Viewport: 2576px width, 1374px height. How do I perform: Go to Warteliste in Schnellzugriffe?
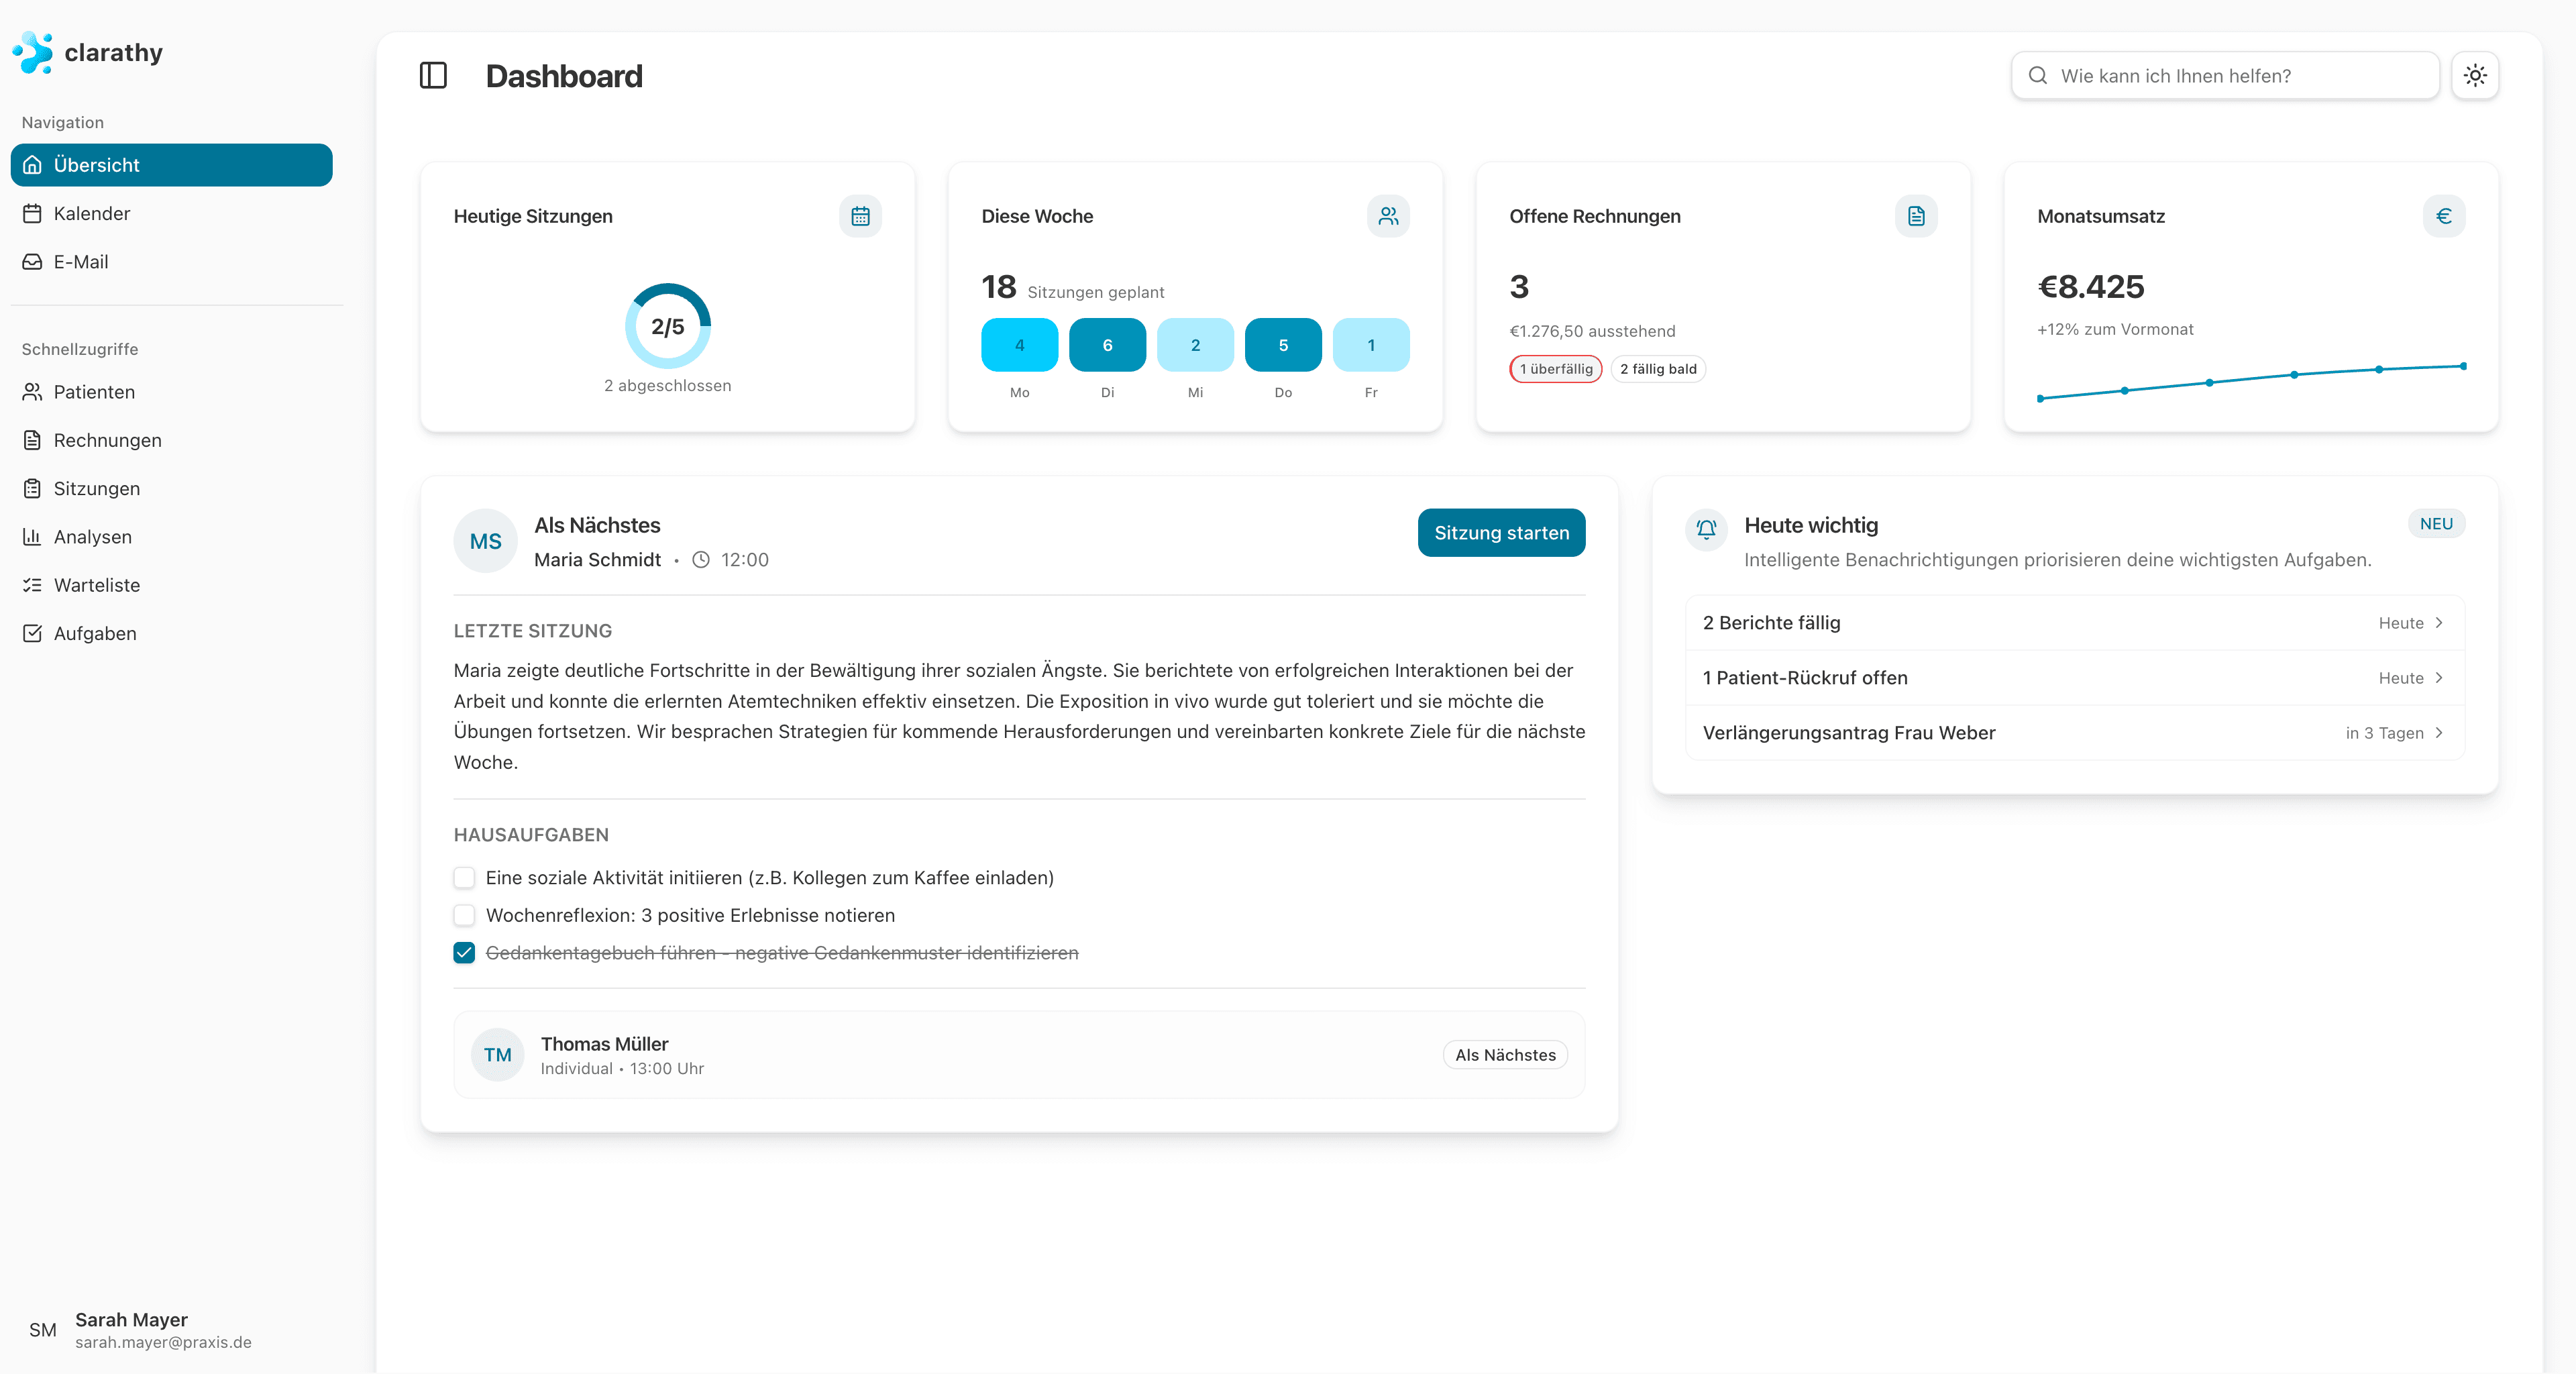point(97,585)
